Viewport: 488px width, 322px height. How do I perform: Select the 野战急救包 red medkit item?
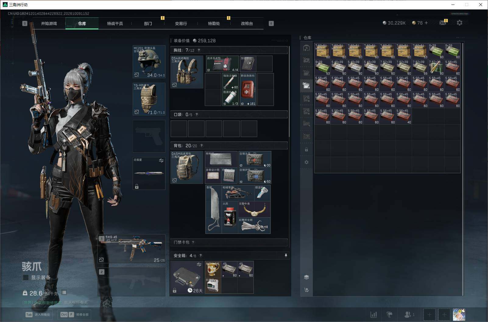pyautogui.click(x=248, y=90)
